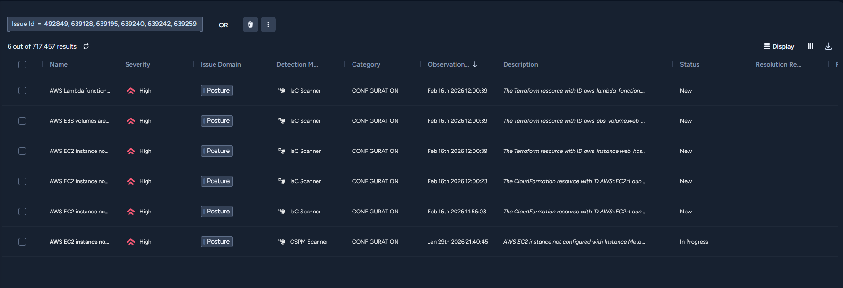Viewport: 843px width, 288px height.
Task: Sort by the Category column header
Action: [366, 64]
